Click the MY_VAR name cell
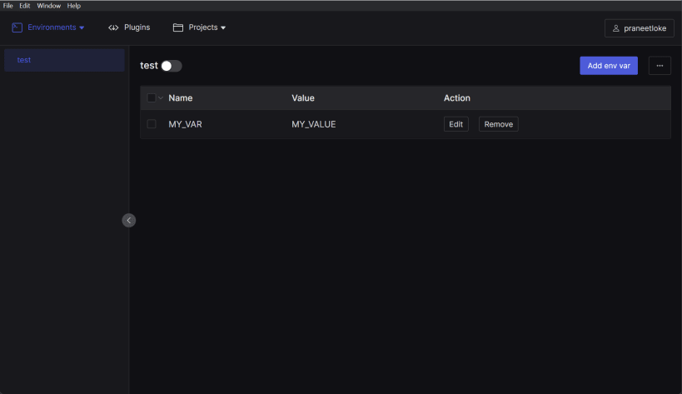The width and height of the screenshot is (682, 394). pos(186,124)
